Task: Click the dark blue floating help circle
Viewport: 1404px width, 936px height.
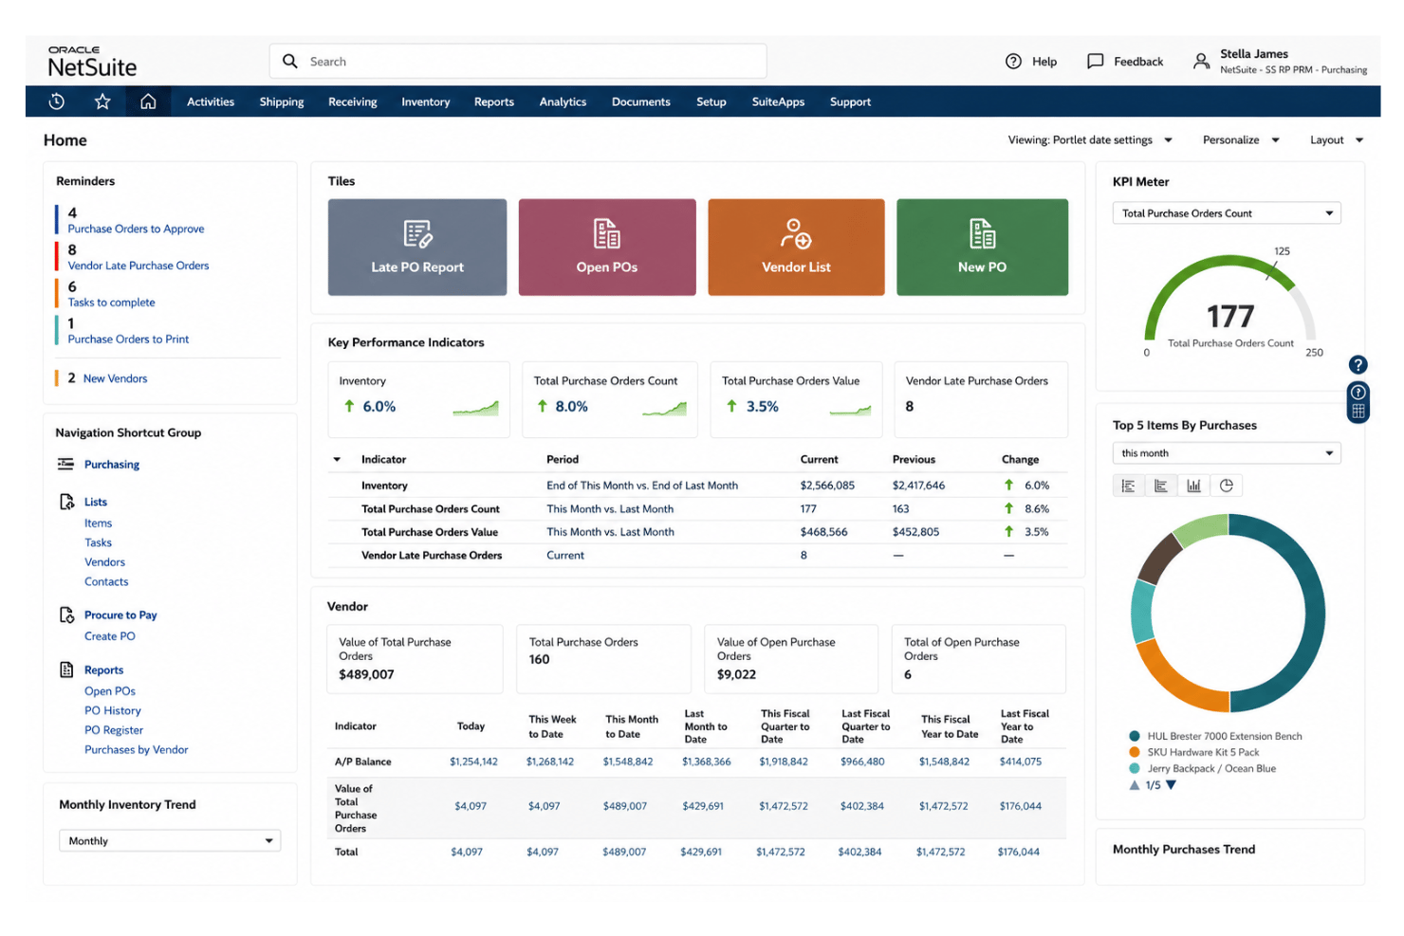Action: 1358,364
